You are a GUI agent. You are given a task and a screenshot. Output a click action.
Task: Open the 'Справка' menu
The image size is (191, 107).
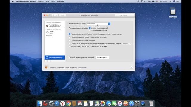point(61,1)
